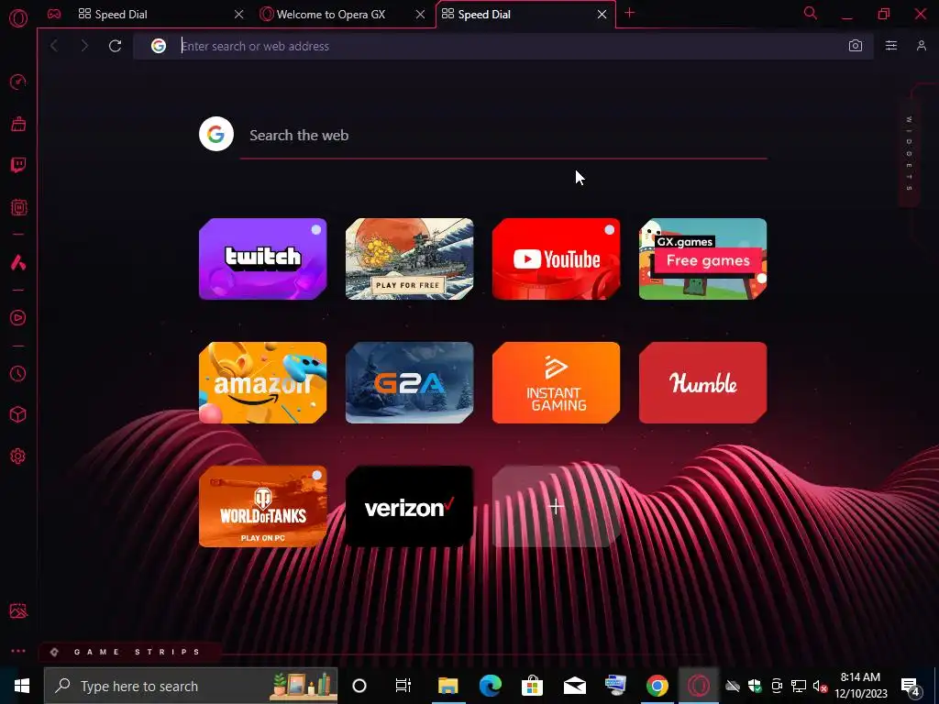Open the Humble speed dial tile
This screenshot has width=939, height=704.
(703, 382)
